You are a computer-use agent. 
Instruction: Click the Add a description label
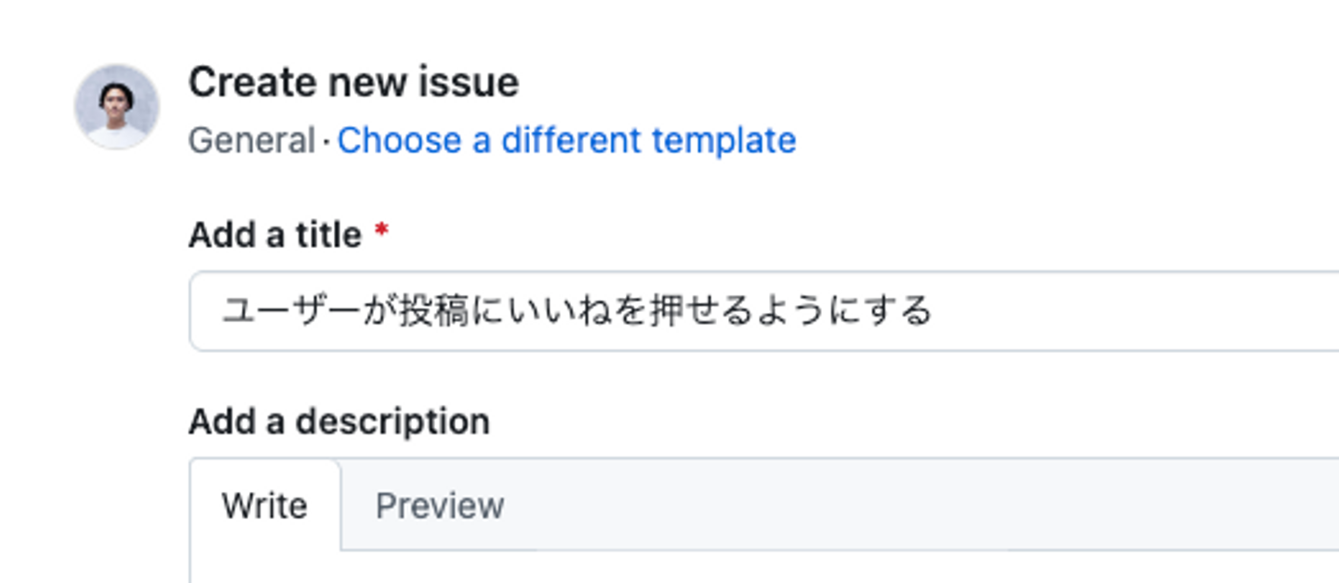click(x=338, y=421)
